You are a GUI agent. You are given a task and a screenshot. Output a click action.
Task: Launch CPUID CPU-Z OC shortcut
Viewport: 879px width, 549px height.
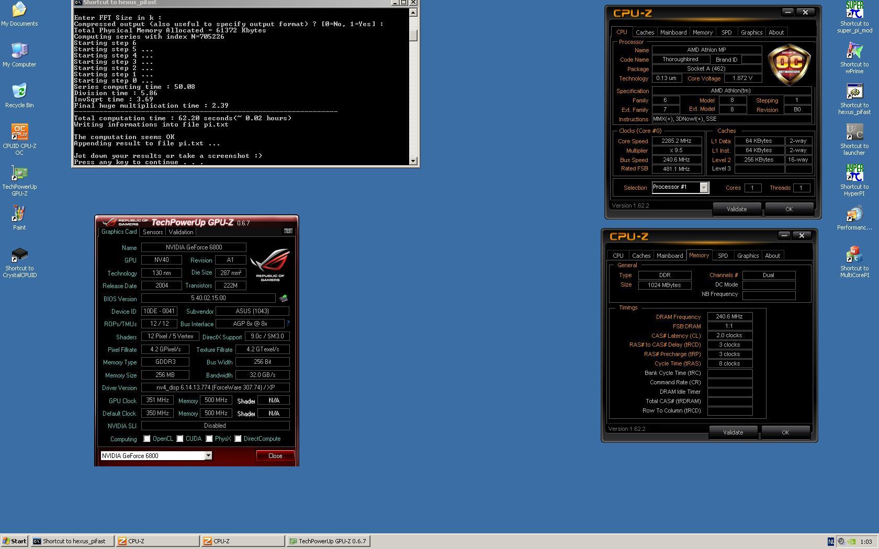[19, 139]
